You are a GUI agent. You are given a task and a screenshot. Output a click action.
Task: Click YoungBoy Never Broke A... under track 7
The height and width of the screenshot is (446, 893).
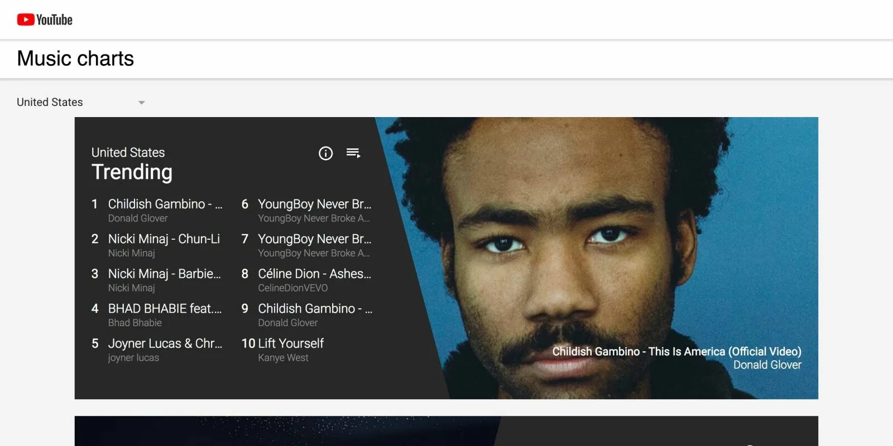pos(314,253)
